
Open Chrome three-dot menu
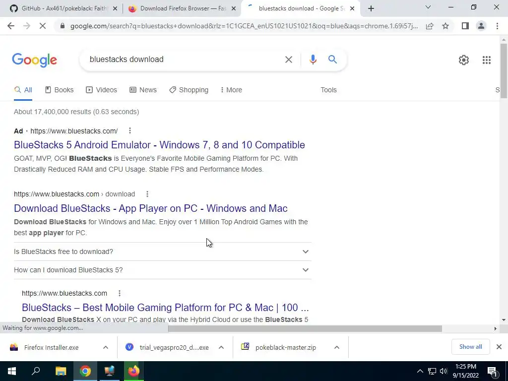[x=497, y=26]
